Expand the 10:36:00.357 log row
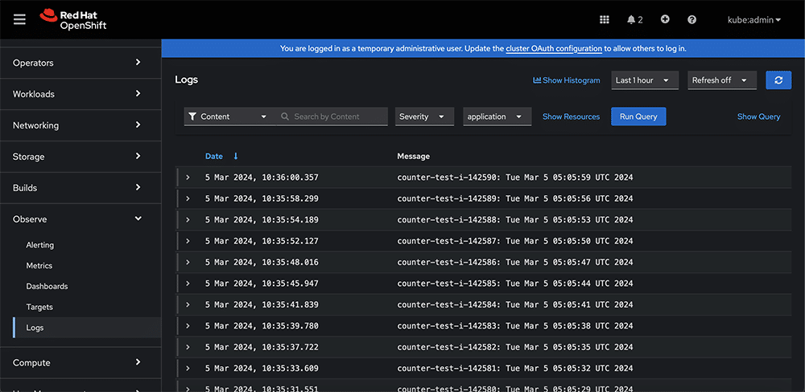Image resolution: width=805 pixels, height=392 pixels. 188,178
